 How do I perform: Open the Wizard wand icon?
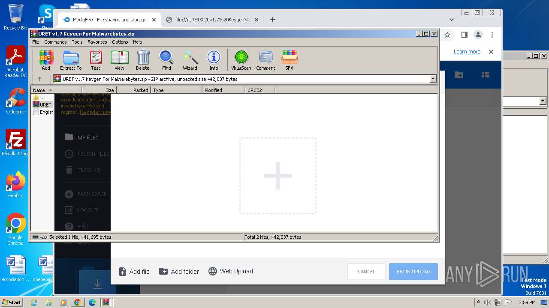pyautogui.click(x=190, y=60)
